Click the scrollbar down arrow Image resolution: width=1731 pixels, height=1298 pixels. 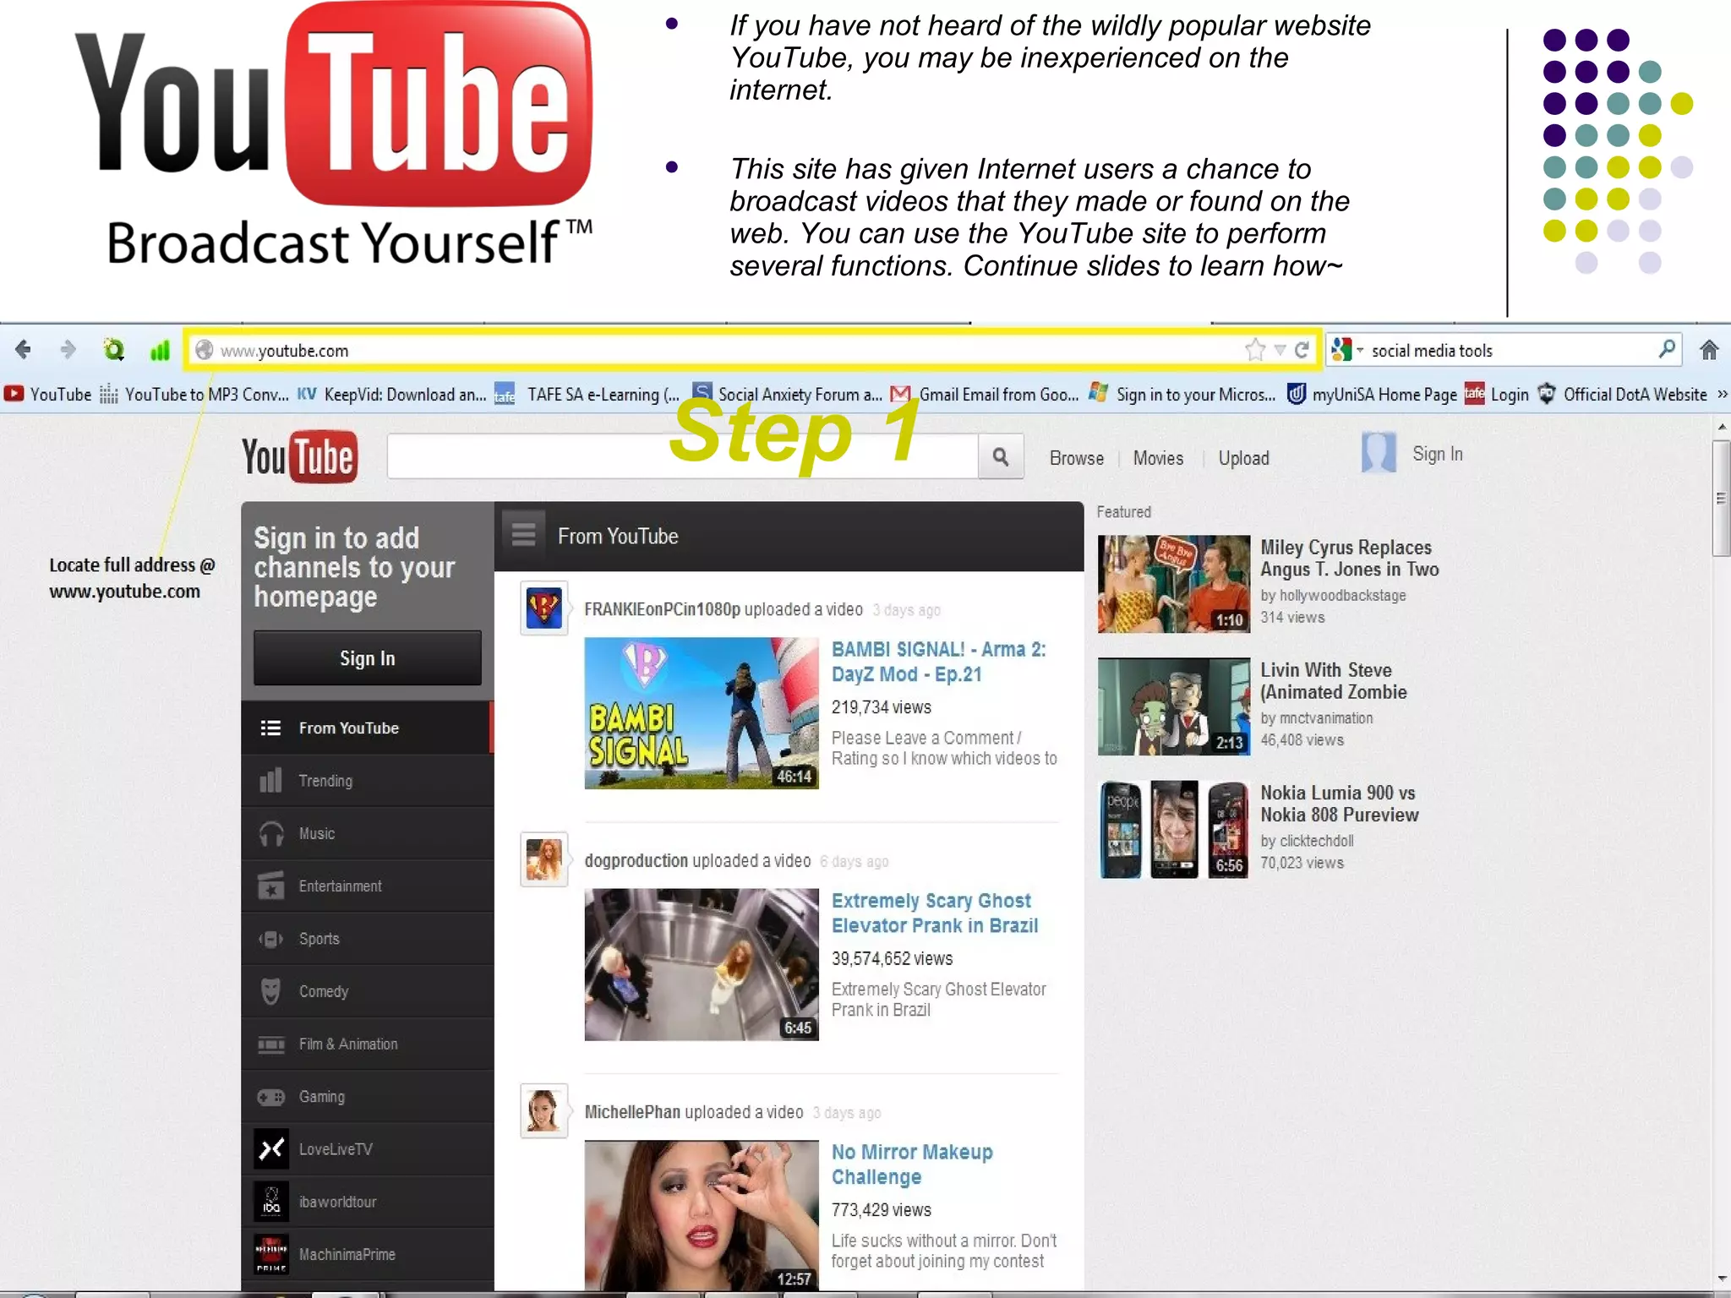pos(1722,1279)
